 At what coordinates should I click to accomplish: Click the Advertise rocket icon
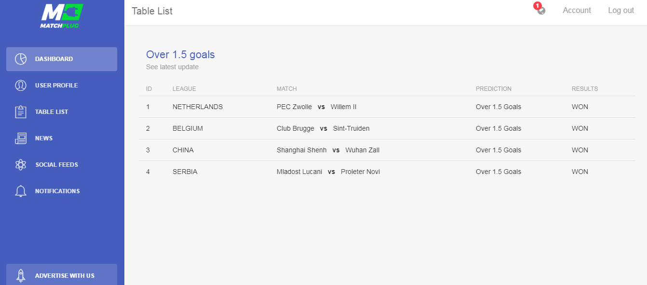21,275
